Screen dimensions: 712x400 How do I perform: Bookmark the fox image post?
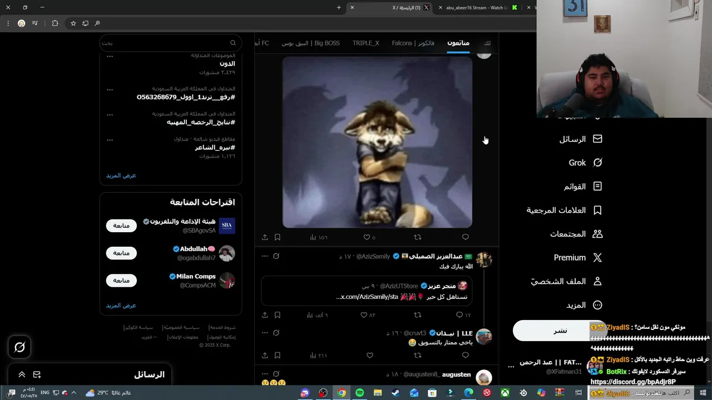click(278, 237)
